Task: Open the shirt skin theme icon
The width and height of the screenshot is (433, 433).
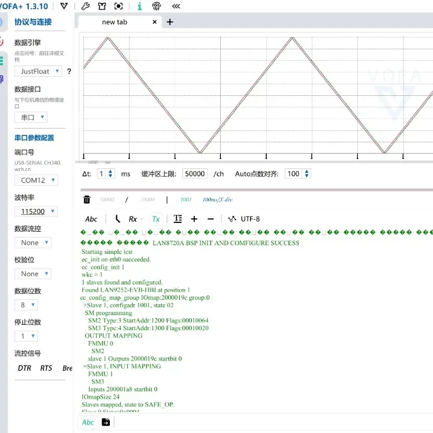Action: (x=102, y=6)
